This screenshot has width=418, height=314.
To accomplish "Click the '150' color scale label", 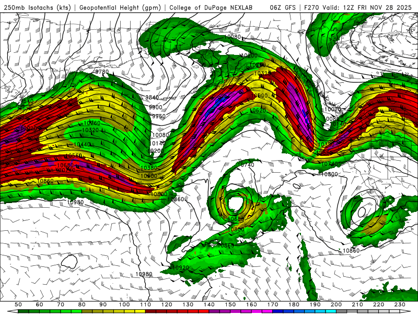I will [x=230, y=305].
